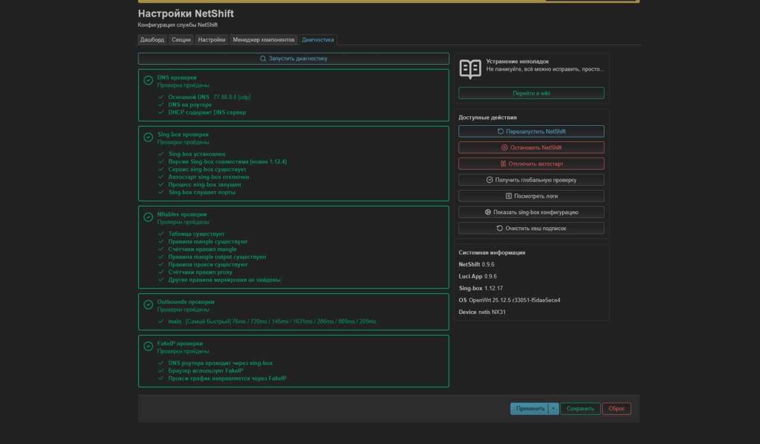The height and width of the screenshot is (444, 760).
Task: Click the Сброс reset button
Action: click(x=616, y=408)
